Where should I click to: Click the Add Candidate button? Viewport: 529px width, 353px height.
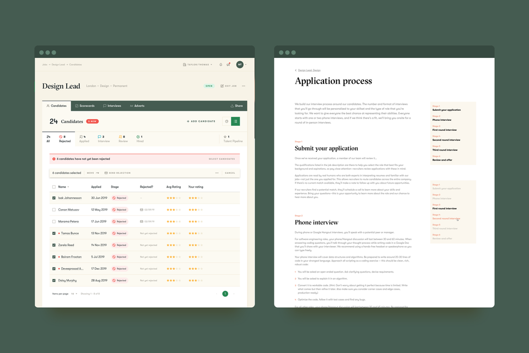201,121
